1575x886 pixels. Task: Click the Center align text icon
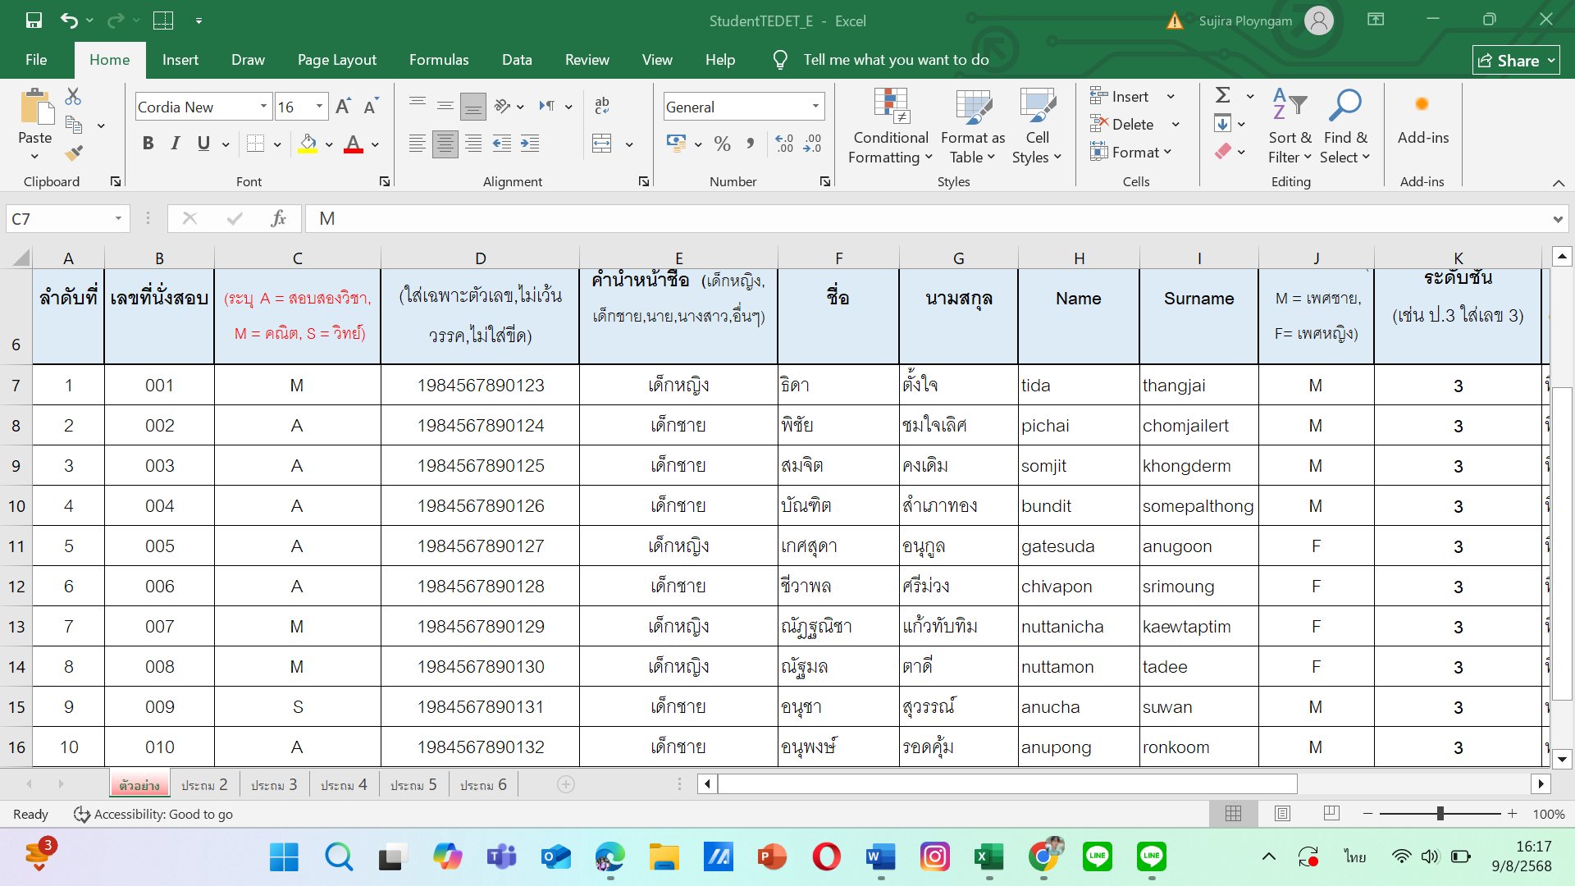point(445,144)
